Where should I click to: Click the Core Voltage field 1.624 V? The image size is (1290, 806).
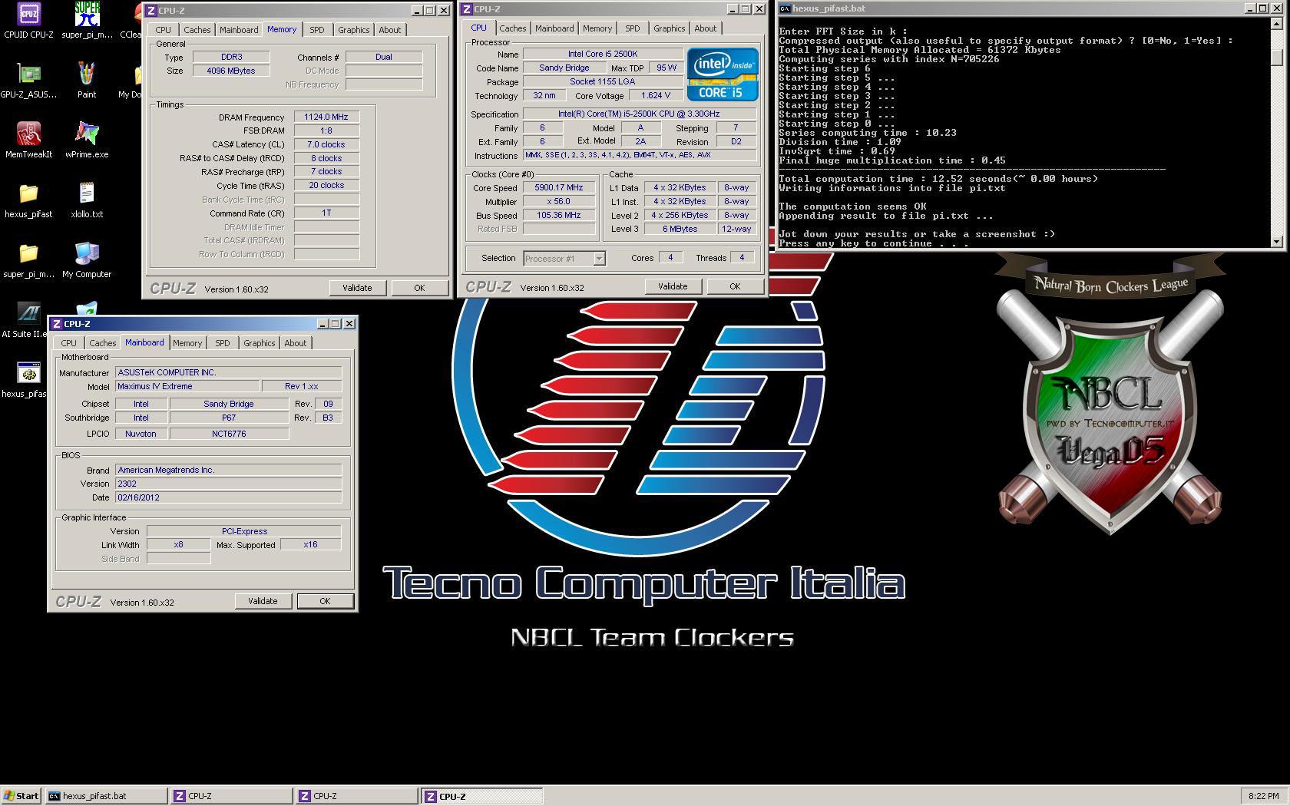point(655,96)
